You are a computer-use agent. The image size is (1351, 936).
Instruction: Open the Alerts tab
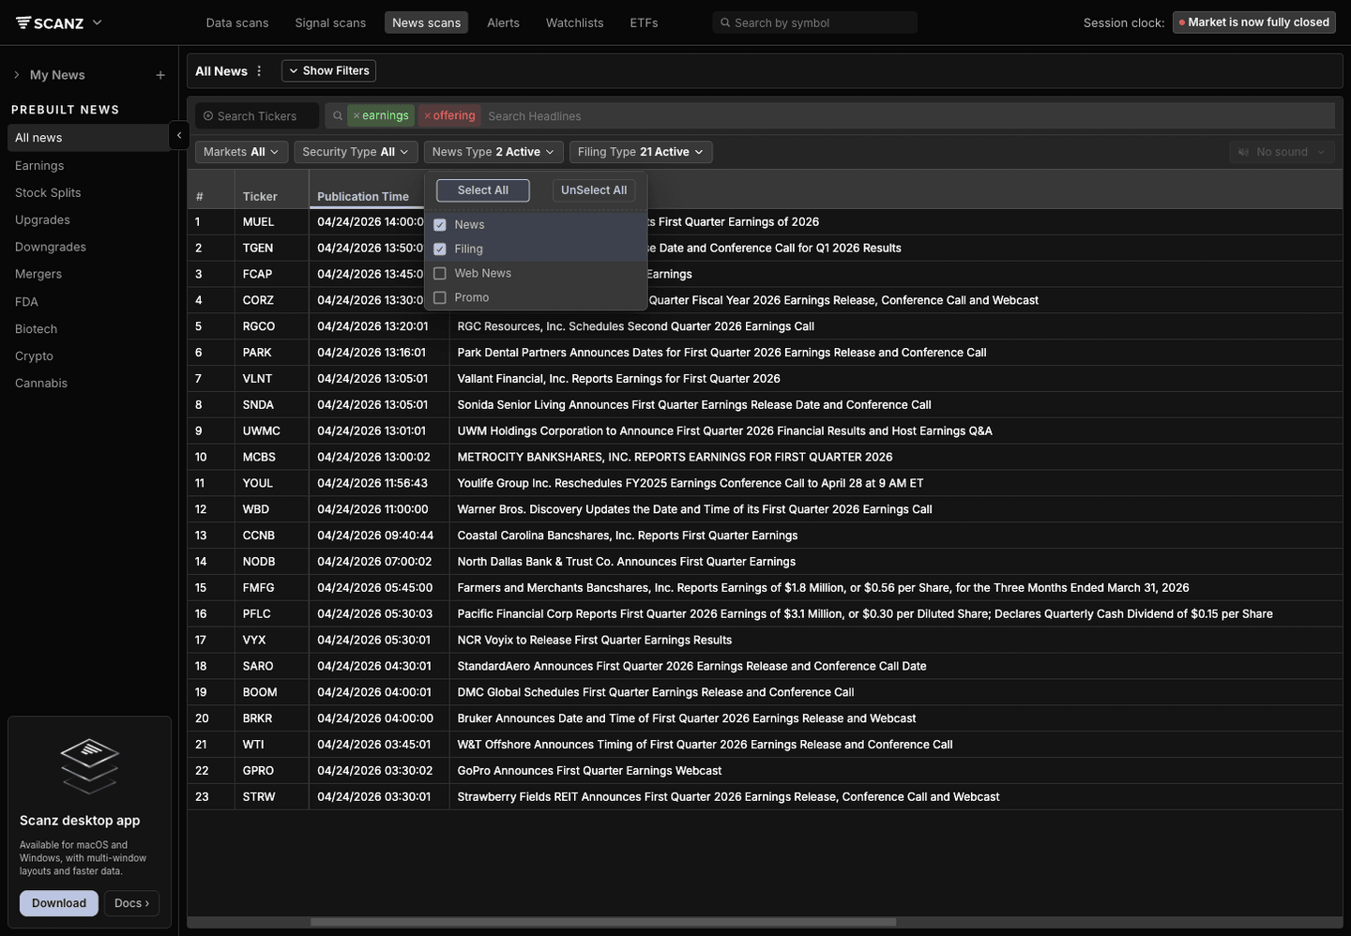click(503, 23)
